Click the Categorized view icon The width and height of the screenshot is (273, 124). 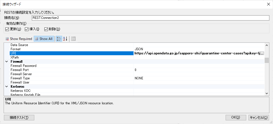click(59, 39)
